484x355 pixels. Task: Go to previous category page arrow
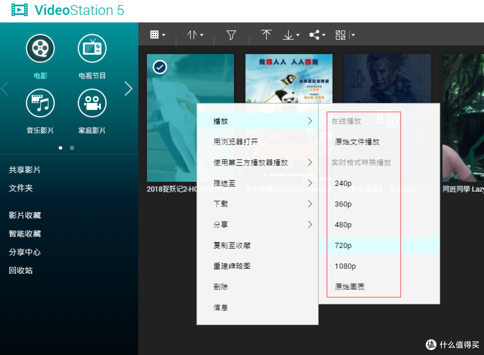click(x=4, y=89)
